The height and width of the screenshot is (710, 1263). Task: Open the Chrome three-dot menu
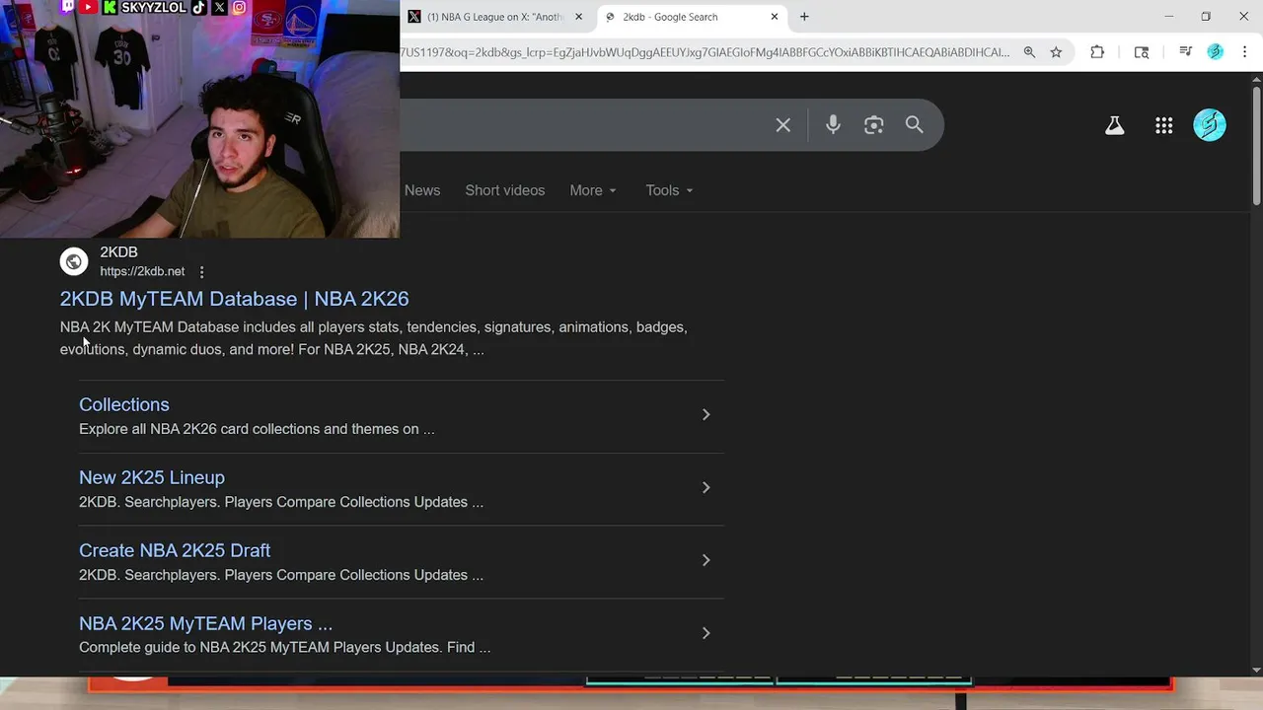point(1244,52)
